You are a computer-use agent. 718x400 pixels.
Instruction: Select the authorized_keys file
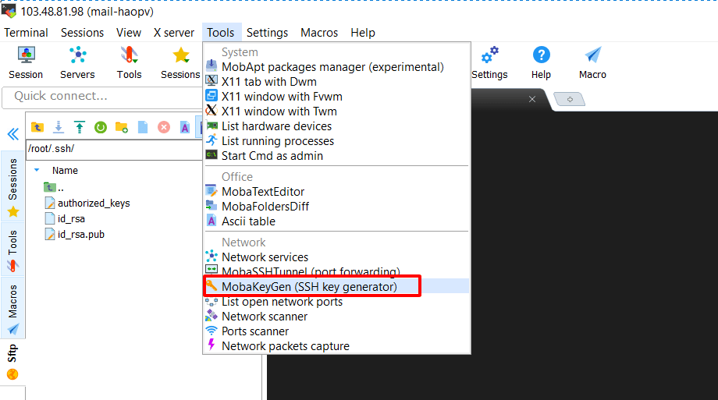click(94, 204)
